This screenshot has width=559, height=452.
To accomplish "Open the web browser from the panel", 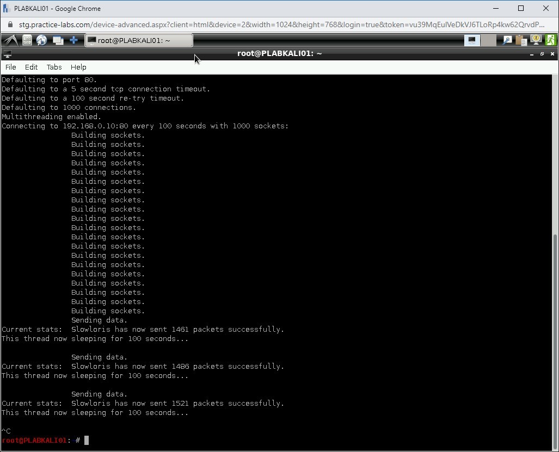I will (x=41, y=40).
